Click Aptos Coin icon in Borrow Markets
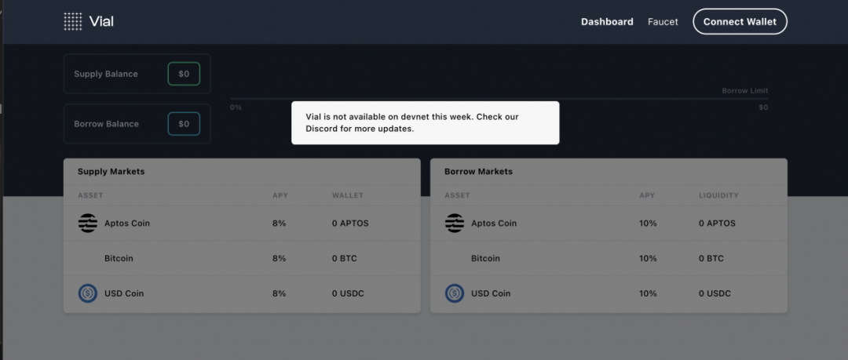The image size is (848, 360). tap(455, 224)
